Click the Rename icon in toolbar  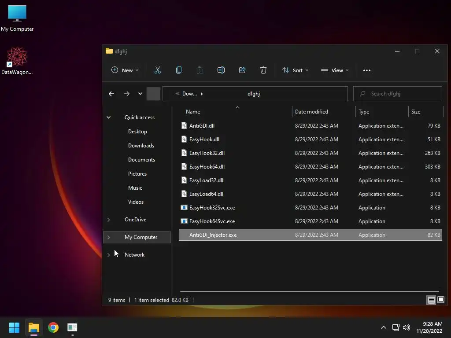pos(221,70)
